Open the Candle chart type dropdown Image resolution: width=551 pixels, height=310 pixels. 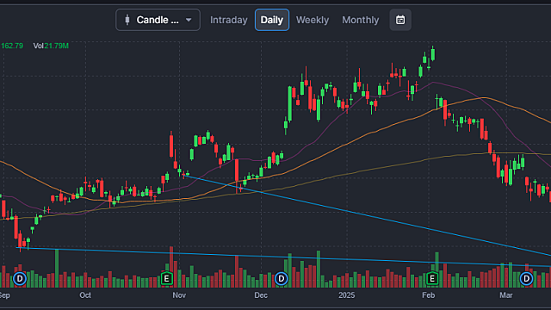158,20
